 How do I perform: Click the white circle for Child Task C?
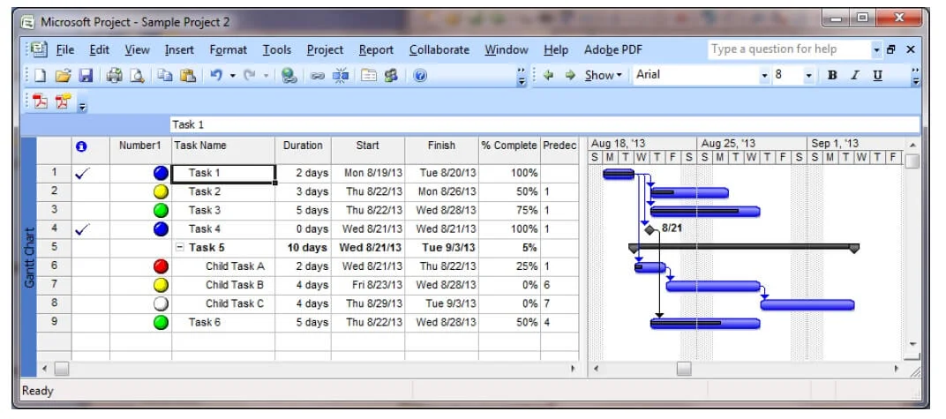click(x=161, y=303)
